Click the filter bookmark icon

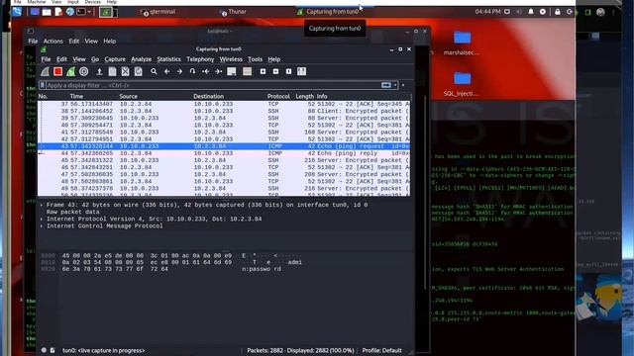43,85
